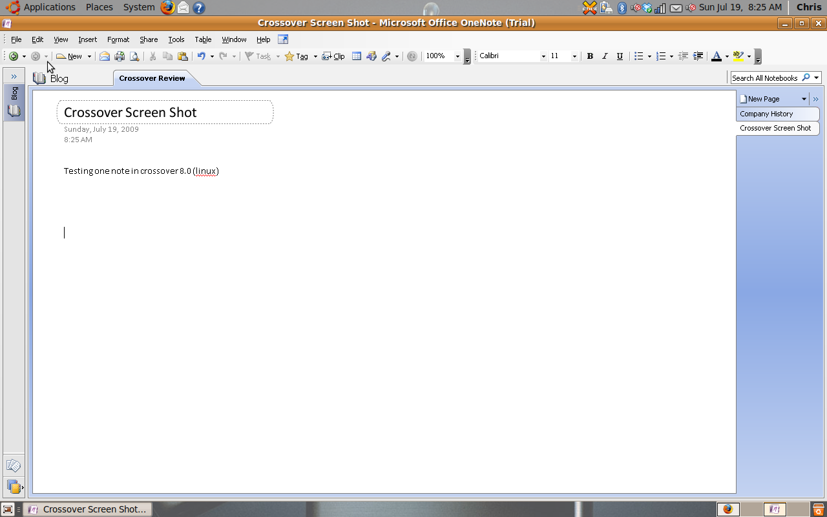Open the New button dropdown arrow
827x517 pixels.
(89, 56)
